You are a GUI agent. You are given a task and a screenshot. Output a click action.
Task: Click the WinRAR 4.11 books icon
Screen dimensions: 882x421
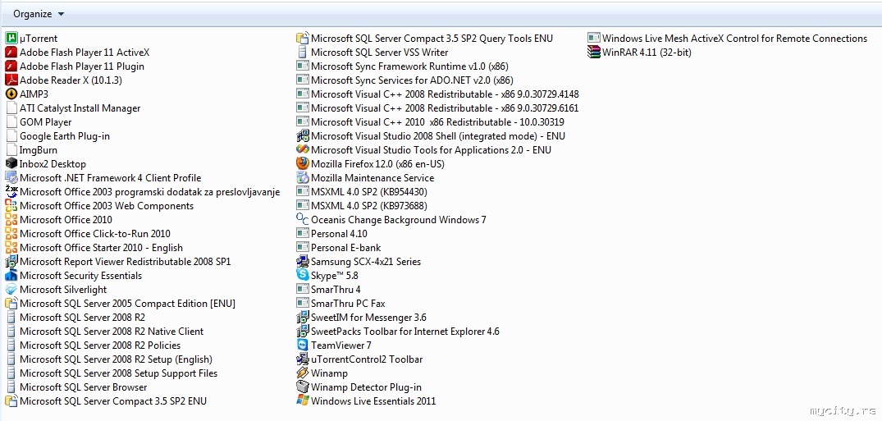(x=594, y=53)
